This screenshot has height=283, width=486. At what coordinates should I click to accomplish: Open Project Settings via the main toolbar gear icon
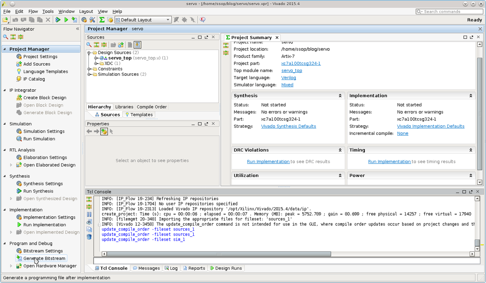coord(84,20)
